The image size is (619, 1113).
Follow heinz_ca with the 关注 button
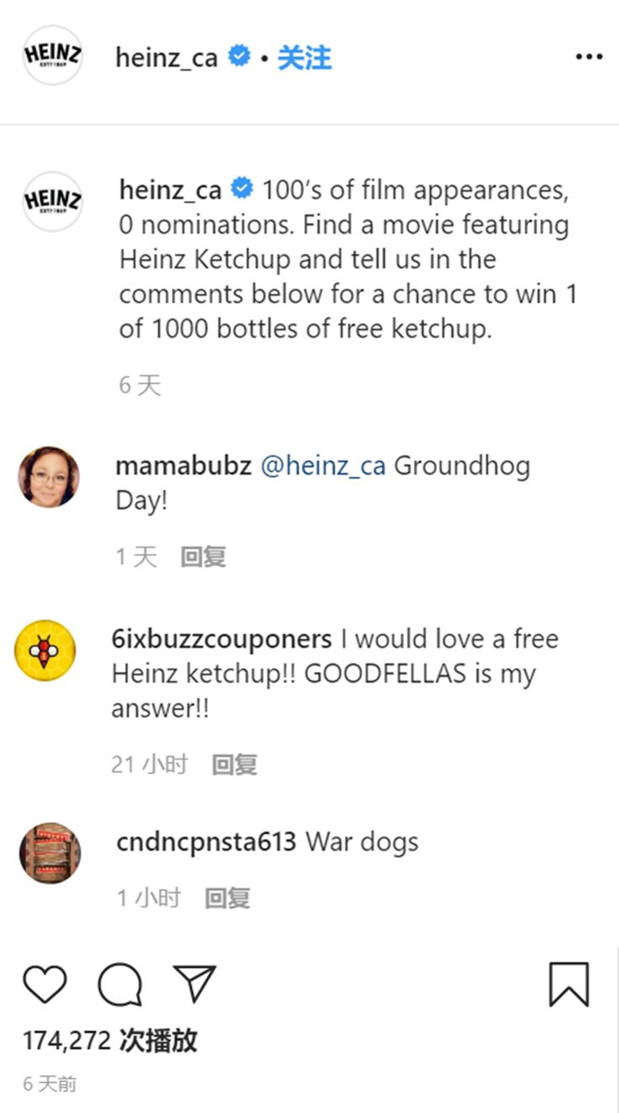(304, 57)
